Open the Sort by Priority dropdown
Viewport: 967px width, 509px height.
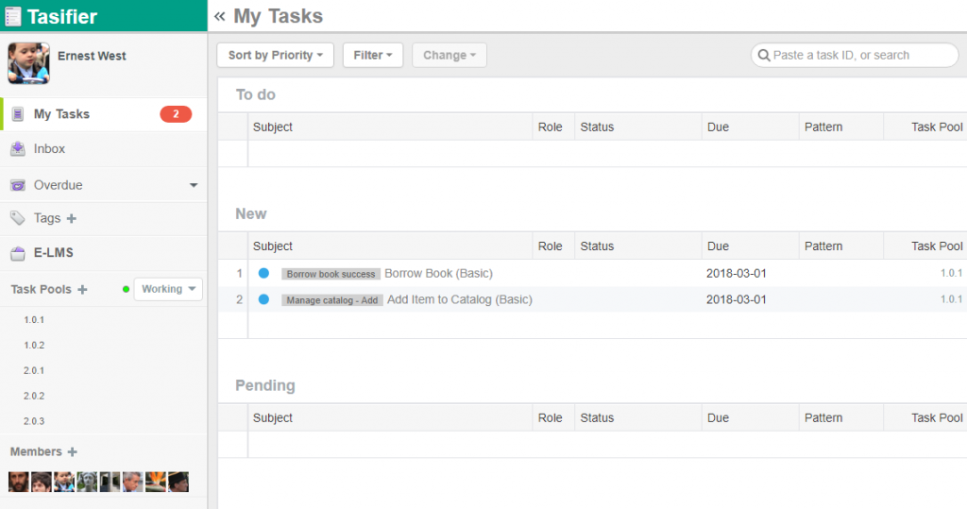(275, 56)
